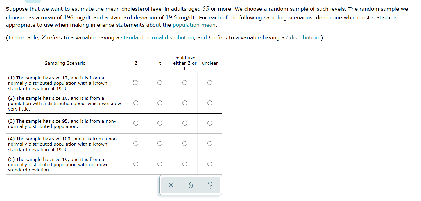Open the population mean link

click(194, 25)
